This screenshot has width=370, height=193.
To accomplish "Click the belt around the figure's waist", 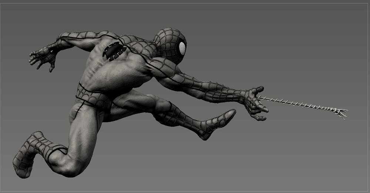I will pyautogui.click(x=93, y=96).
